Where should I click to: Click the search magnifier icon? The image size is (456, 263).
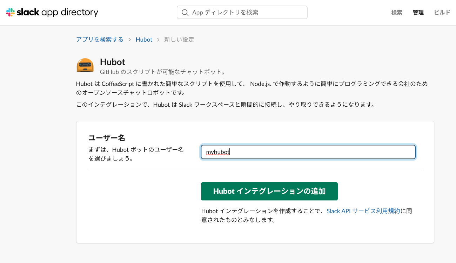(185, 13)
